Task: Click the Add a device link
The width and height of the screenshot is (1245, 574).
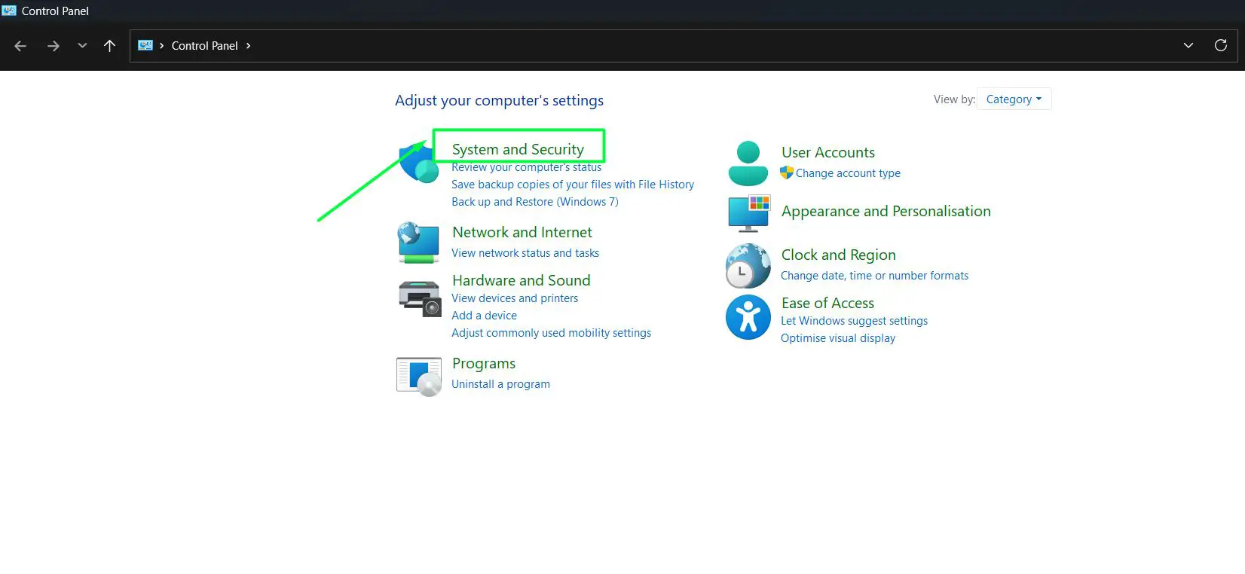Action: [x=484, y=316]
